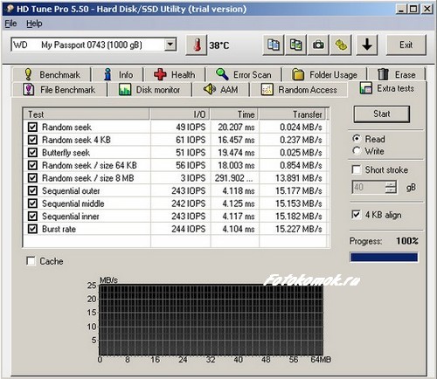This screenshot has width=437, height=379.
Task: Click the Exit button
Action: coord(406,45)
